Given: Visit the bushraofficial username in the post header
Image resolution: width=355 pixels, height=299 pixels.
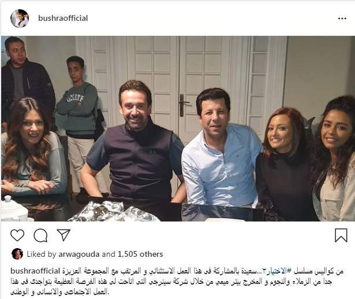Looking at the screenshot, I should pos(63,19).
